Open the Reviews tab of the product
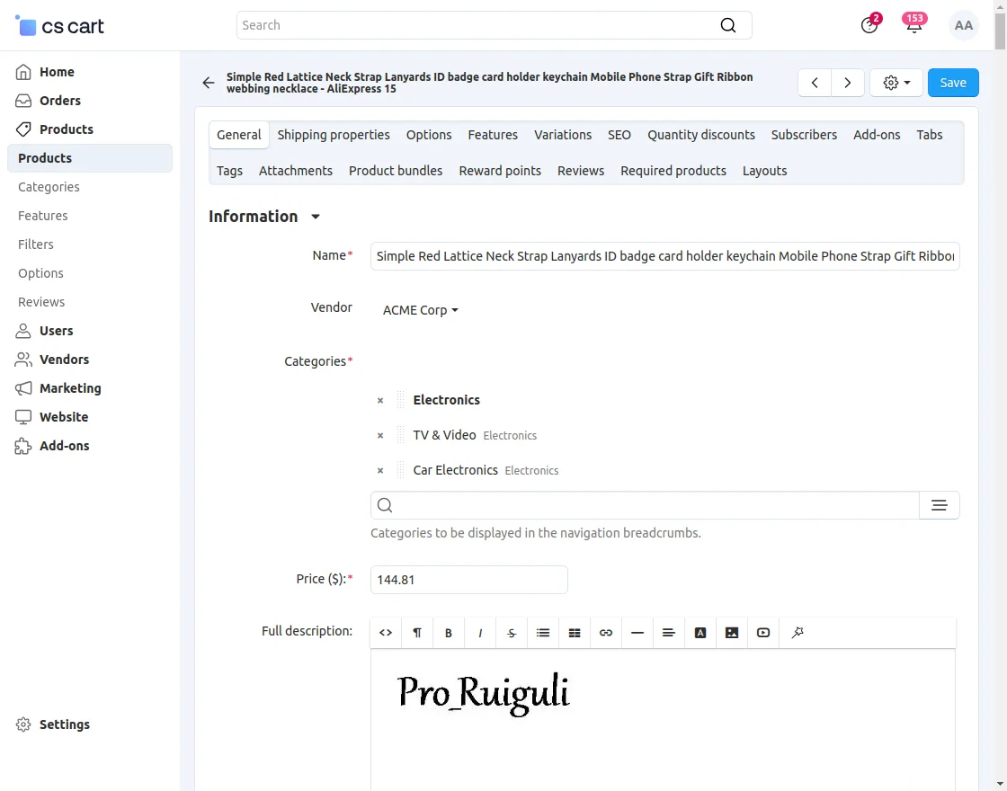 coord(581,171)
